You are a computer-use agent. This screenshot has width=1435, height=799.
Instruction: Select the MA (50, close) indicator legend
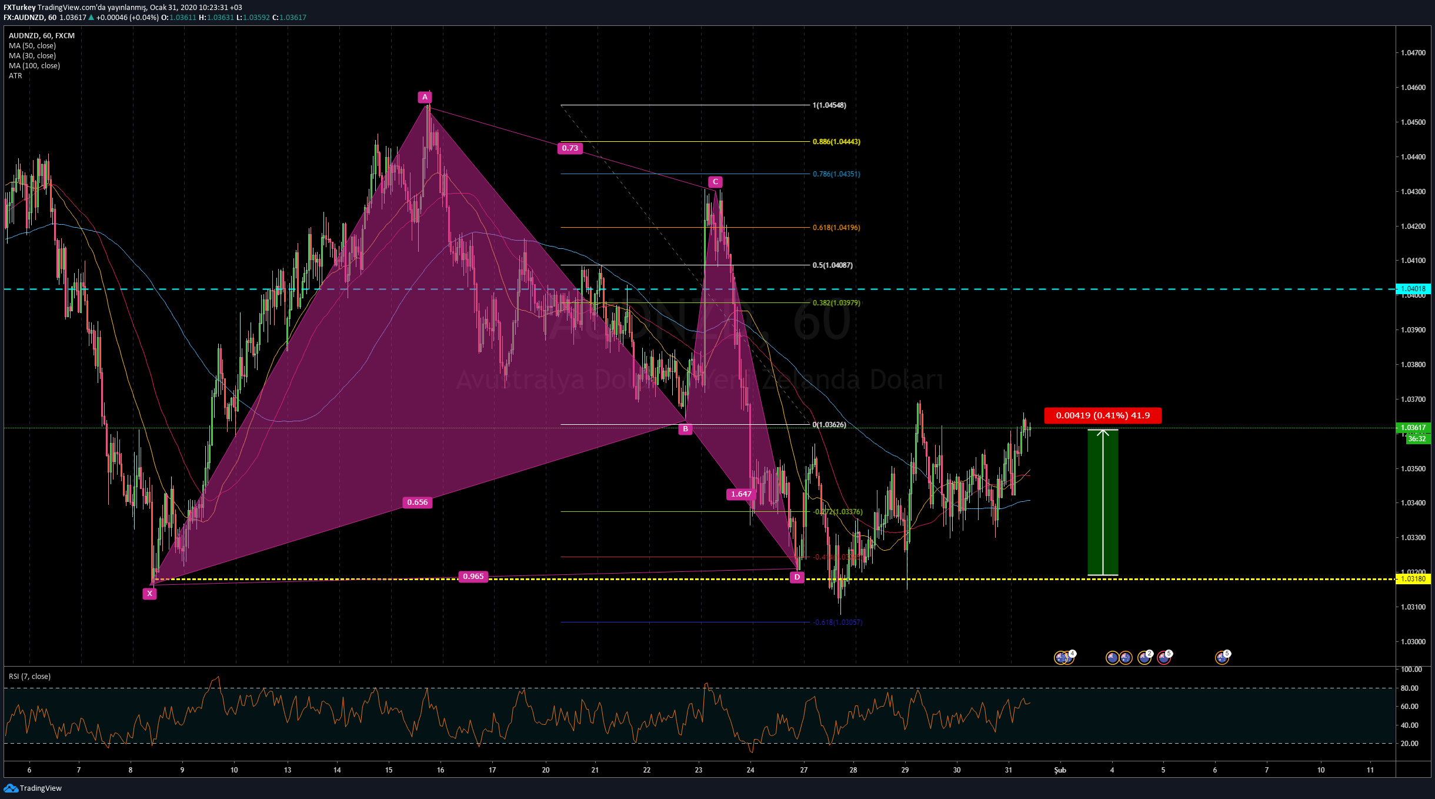point(32,46)
